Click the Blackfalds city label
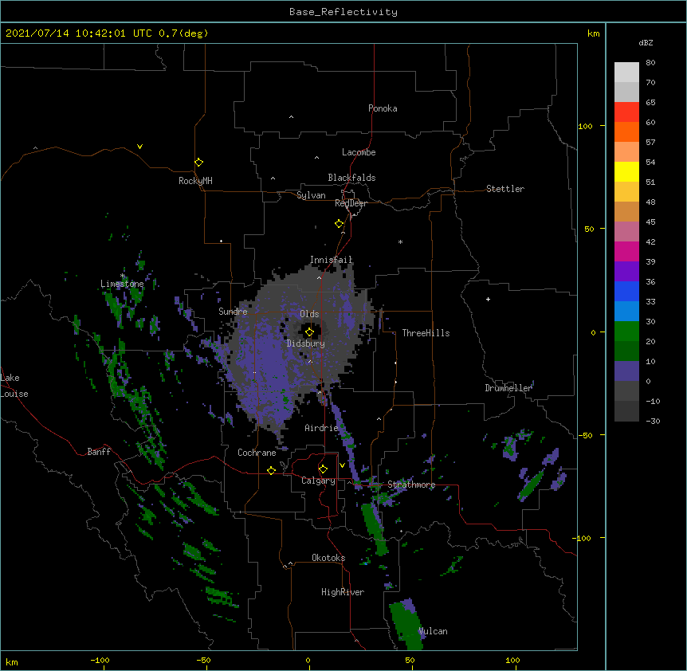 (351, 178)
